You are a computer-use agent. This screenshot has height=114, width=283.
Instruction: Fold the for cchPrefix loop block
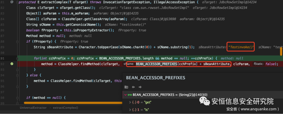[x=17, y=58]
